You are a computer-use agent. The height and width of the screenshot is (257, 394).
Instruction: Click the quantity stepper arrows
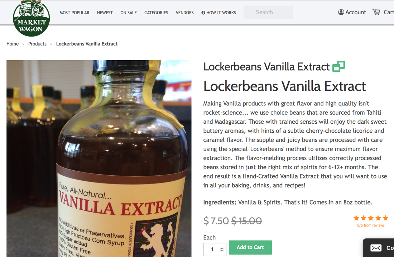[x=222, y=249]
